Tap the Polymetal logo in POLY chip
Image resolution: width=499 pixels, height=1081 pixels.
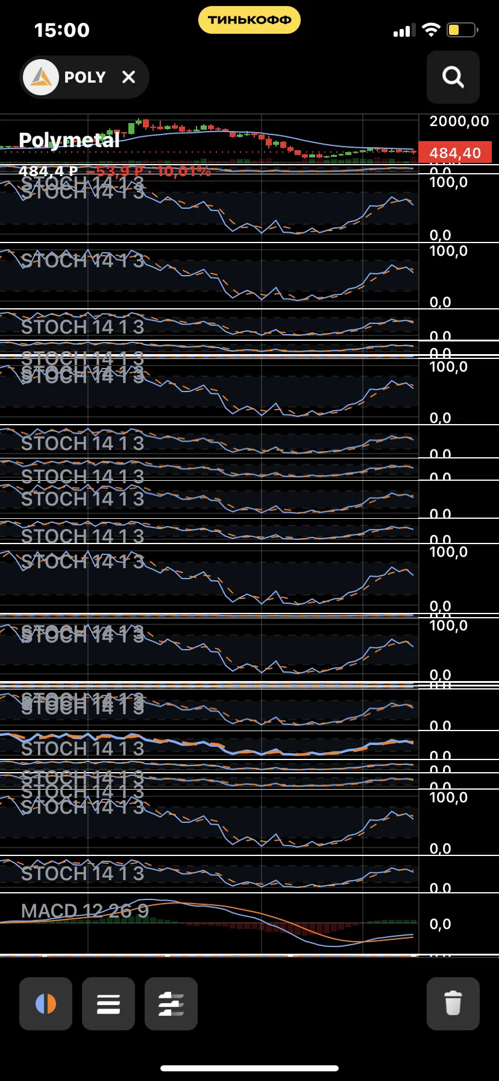tap(41, 77)
